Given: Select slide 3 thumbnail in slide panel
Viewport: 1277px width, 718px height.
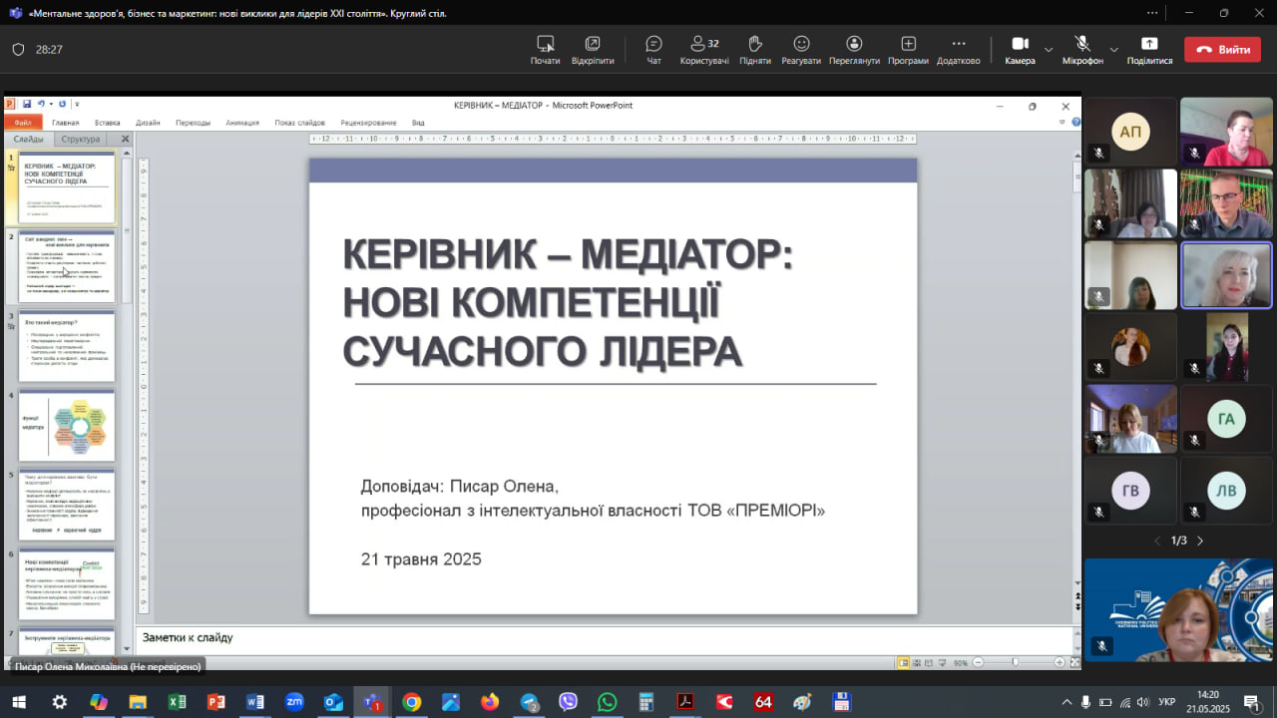Looking at the screenshot, I should pyautogui.click(x=67, y=346).
